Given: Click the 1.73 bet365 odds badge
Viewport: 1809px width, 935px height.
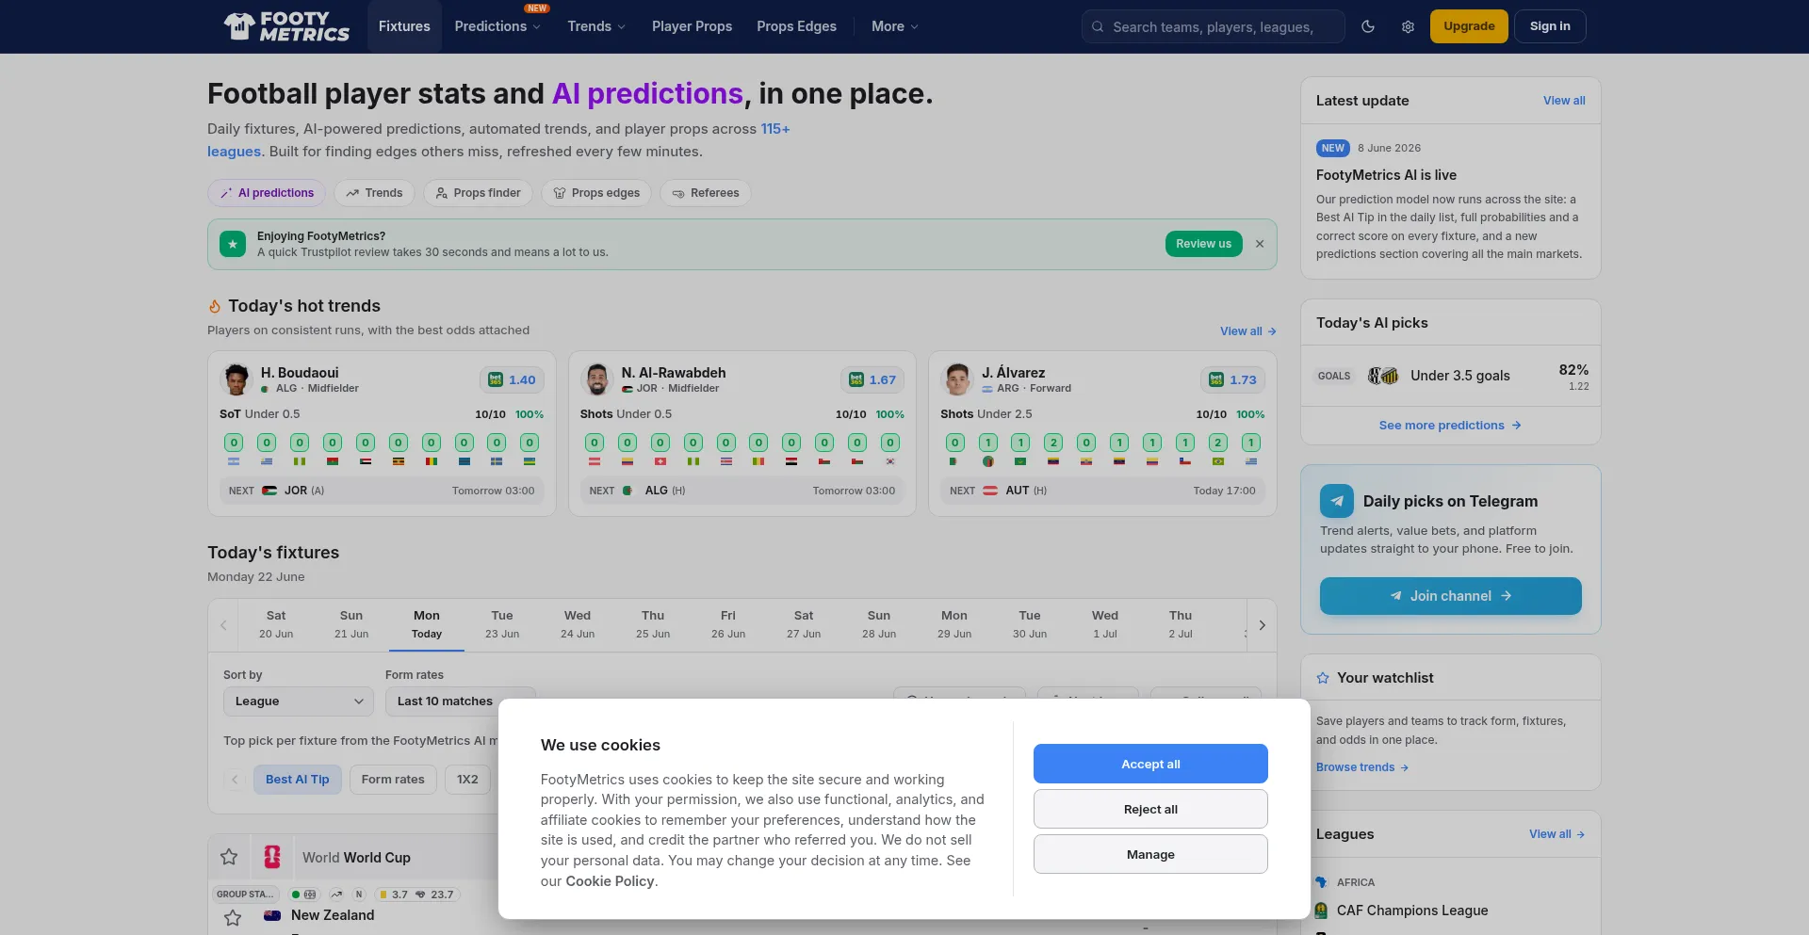Looking at the screenshot, I should [1232, 379].
